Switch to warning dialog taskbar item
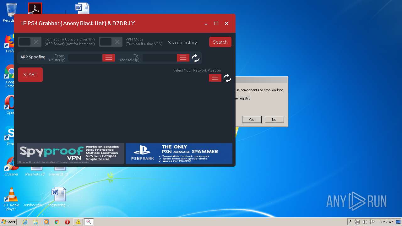Screen dimensions: 402x226 click(78, 222)
